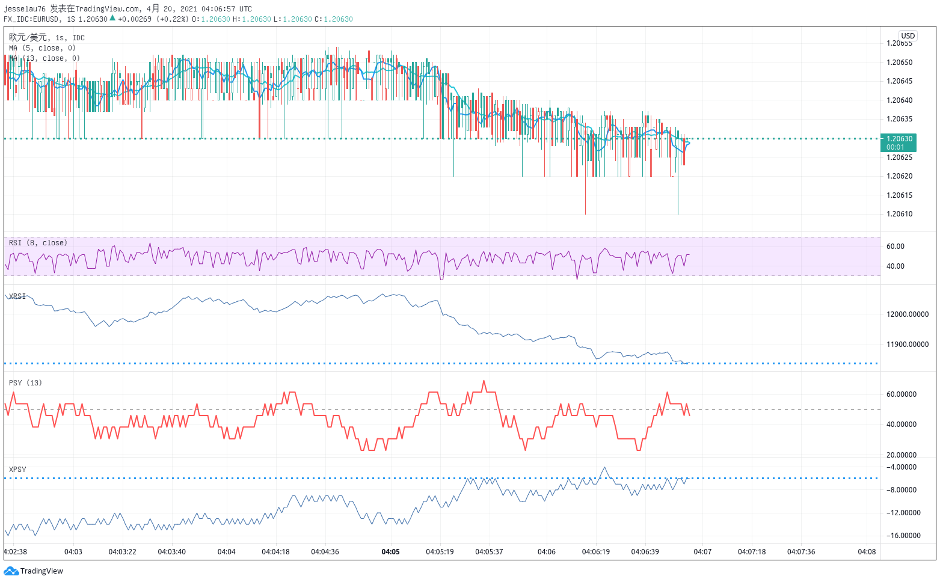
Task: Click the 04:04:18 time axis marker
Action: click(x=275, y=552)
